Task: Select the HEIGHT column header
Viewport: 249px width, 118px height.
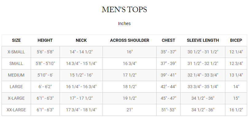Action: (x=45, y=40)
